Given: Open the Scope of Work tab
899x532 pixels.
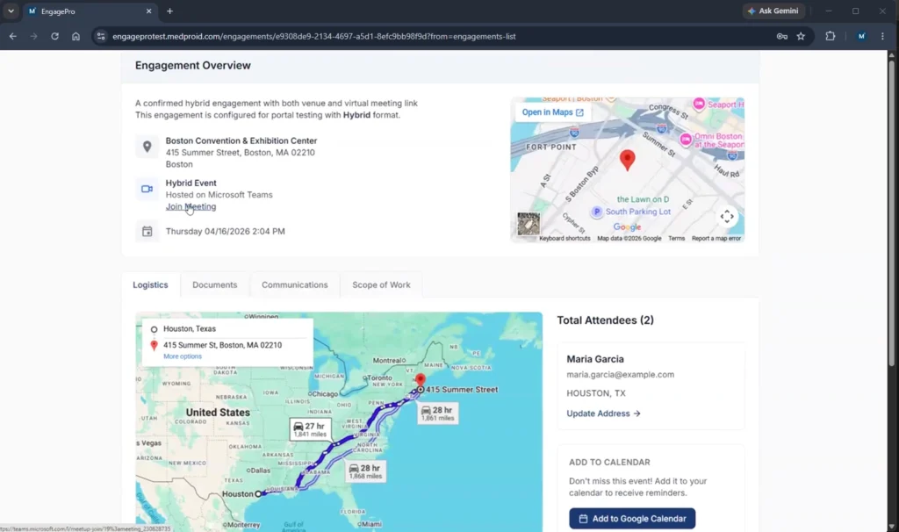Looking at the screenshot, I should [x=381, y=285].
